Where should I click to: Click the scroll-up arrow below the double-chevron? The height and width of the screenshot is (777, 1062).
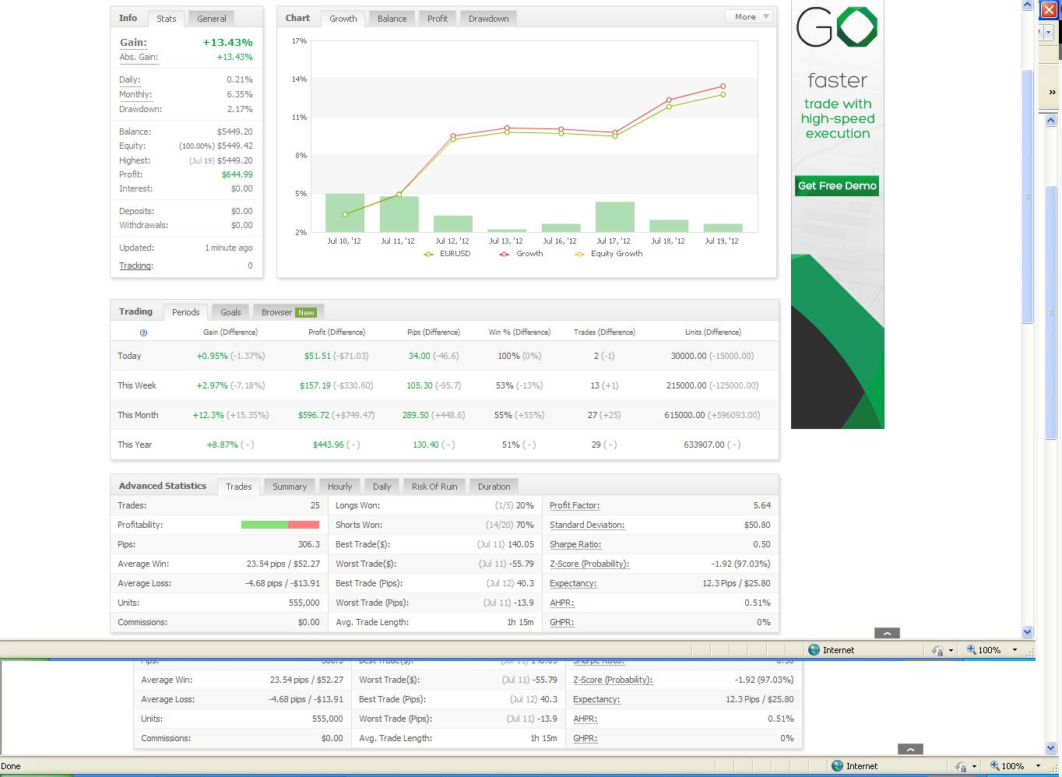[x=1050, y=121]
